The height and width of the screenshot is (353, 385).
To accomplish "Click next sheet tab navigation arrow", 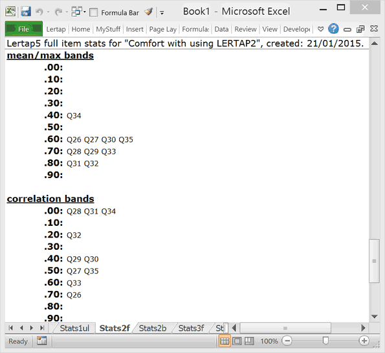I will pyautogui.click(x=32, y=328).
